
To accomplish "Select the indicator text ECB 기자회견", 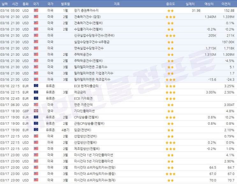I will pos(83,98).
